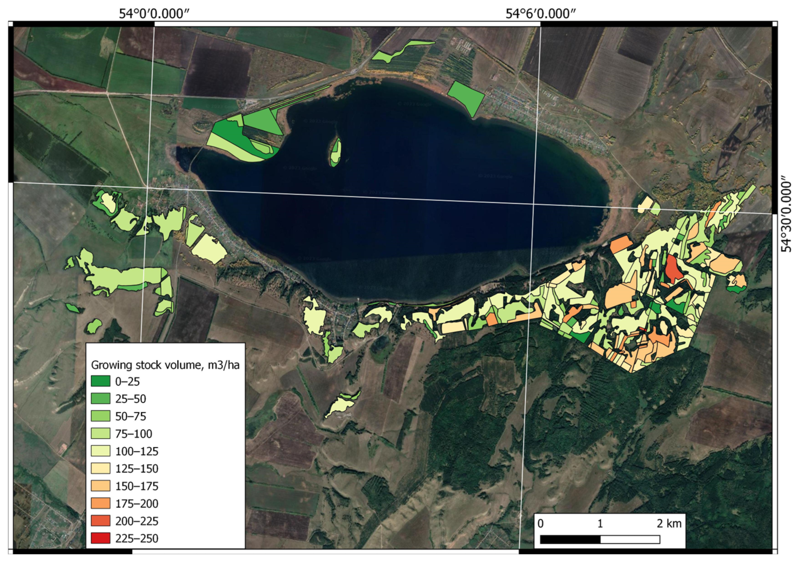Click the 54°0′0.000″ longitude label
The height and width of the screenshot is (564, 799).
coord(154,14)
